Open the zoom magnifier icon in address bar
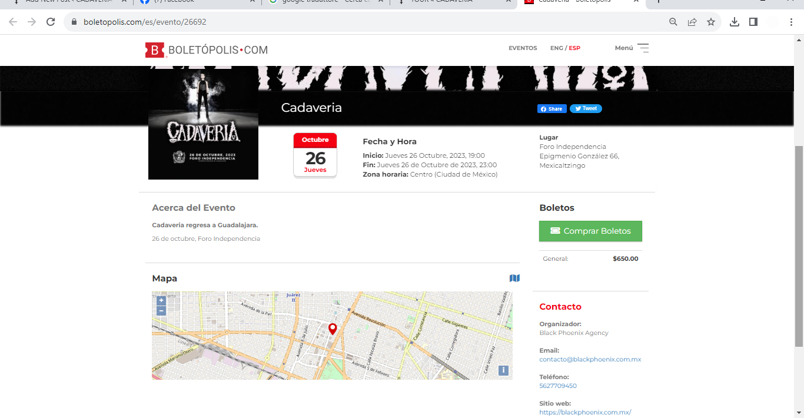 (673, 22)
